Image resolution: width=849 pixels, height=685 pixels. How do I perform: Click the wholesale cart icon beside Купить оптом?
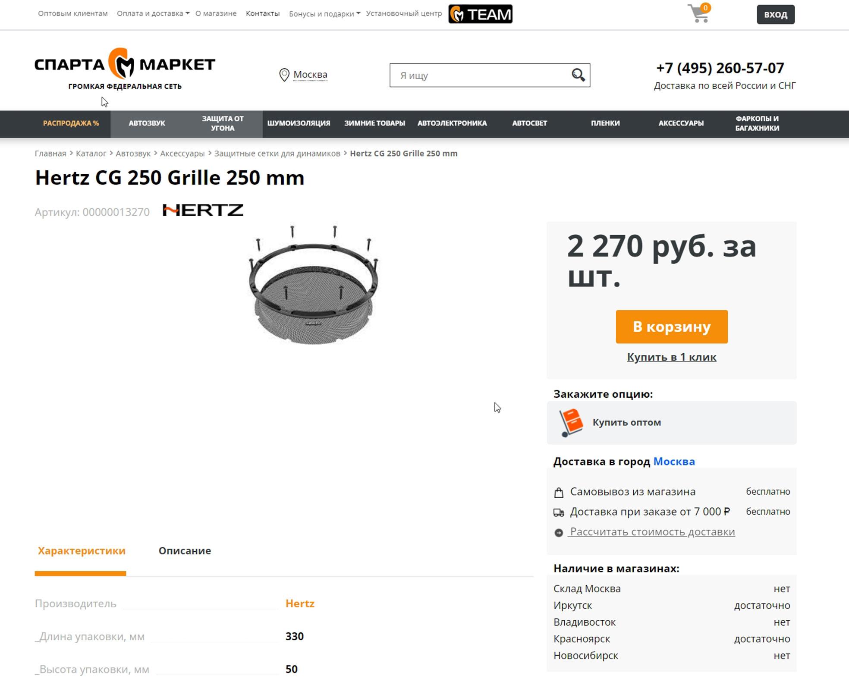pos(571,423)
